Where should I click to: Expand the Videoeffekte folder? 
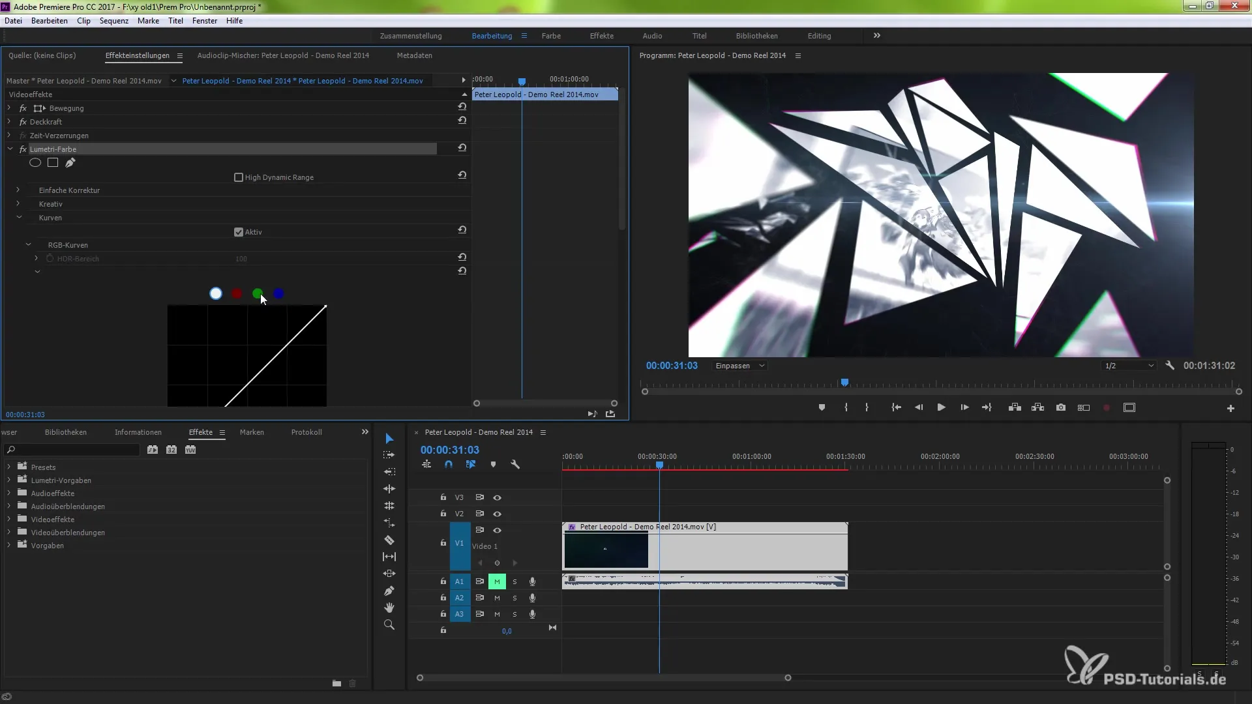tap(9, 519)
